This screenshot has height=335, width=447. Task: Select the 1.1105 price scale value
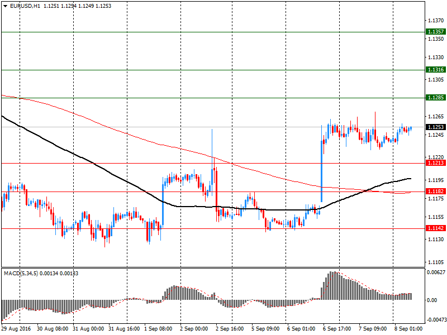[x=436, y=262]
